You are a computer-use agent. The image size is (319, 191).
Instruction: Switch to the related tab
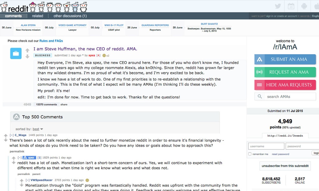tap(38, 16)
